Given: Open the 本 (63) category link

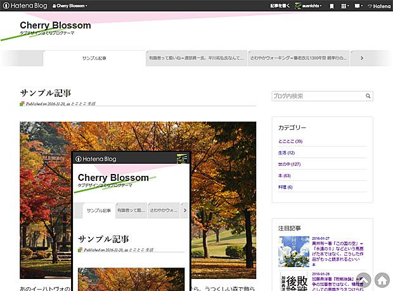Looking at the screenshot, I should click(284, 176).
